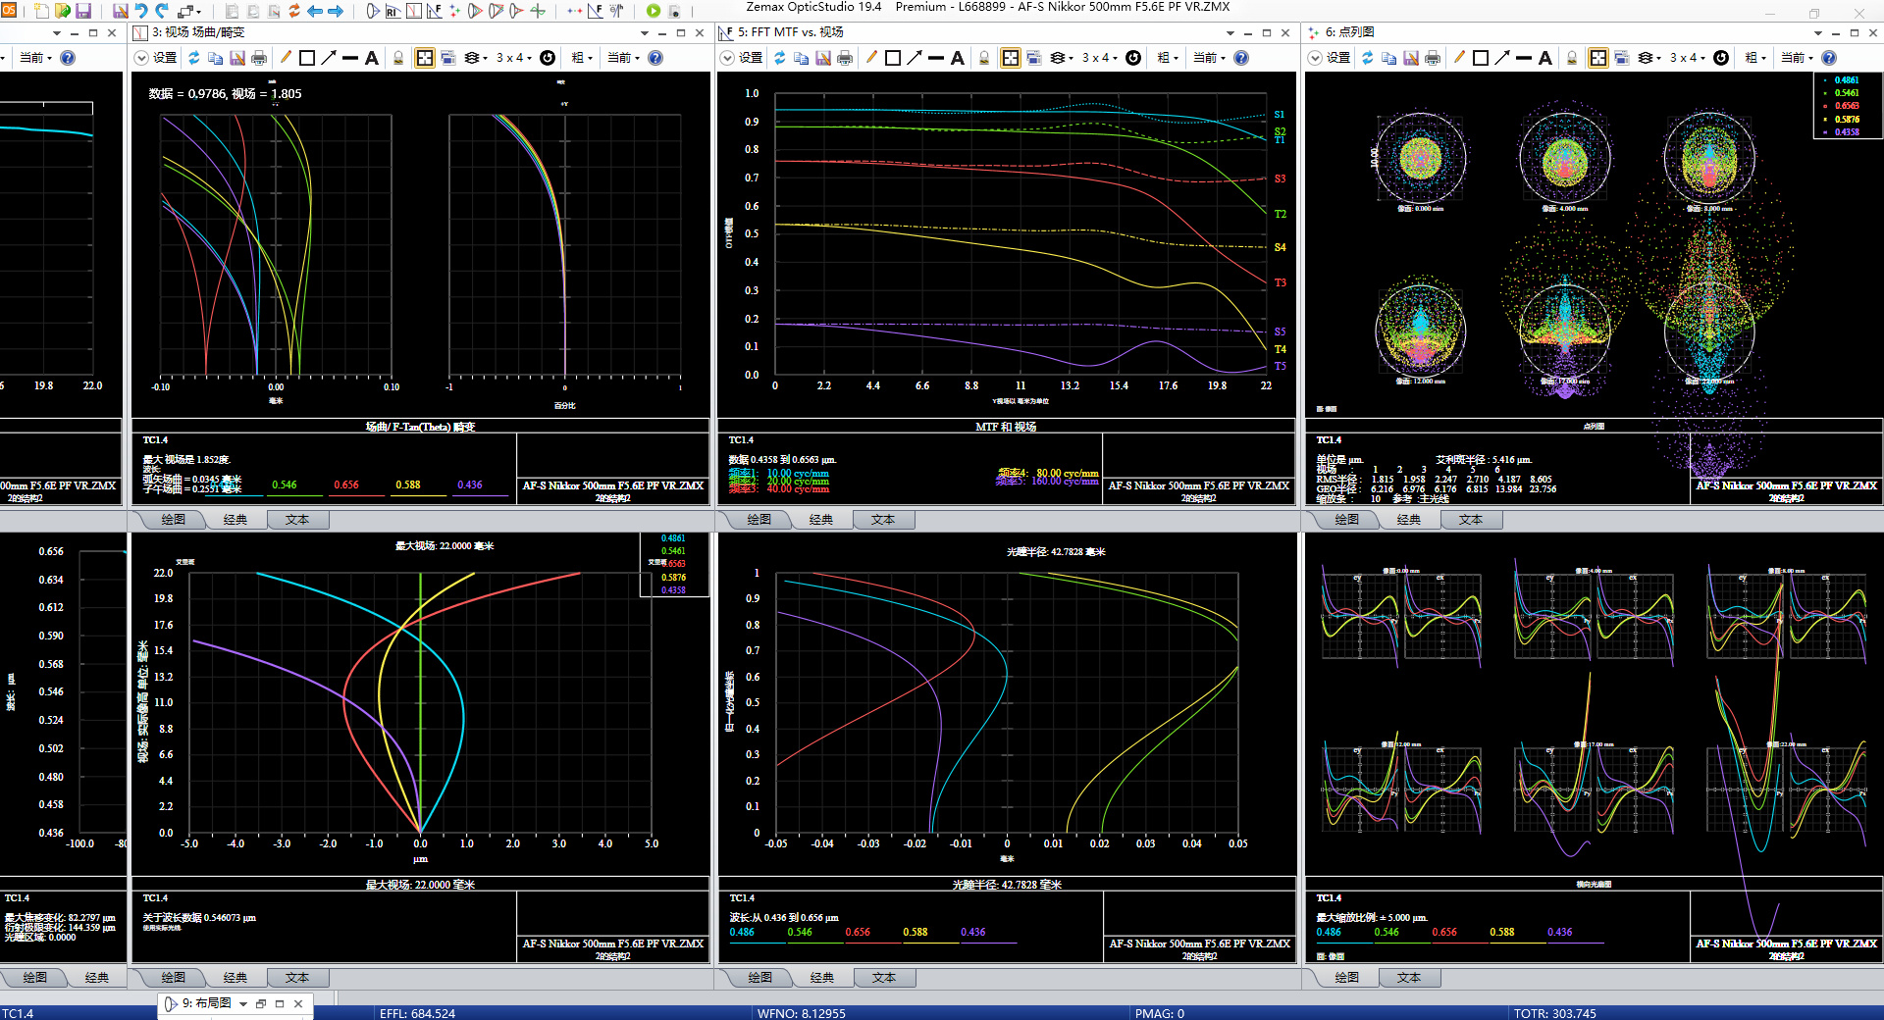Open help icon in spot diagram window toolbar
The width and height of the screenshot is (1884, 1020).
point(1829,58)
